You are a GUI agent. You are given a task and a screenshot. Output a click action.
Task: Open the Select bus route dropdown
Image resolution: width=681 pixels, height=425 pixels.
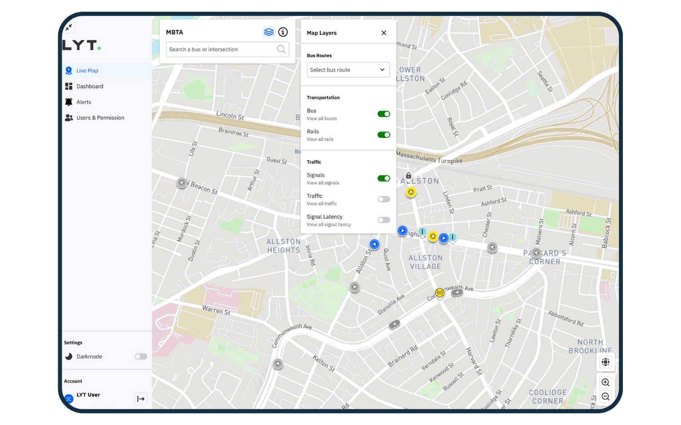coord(348,70)
